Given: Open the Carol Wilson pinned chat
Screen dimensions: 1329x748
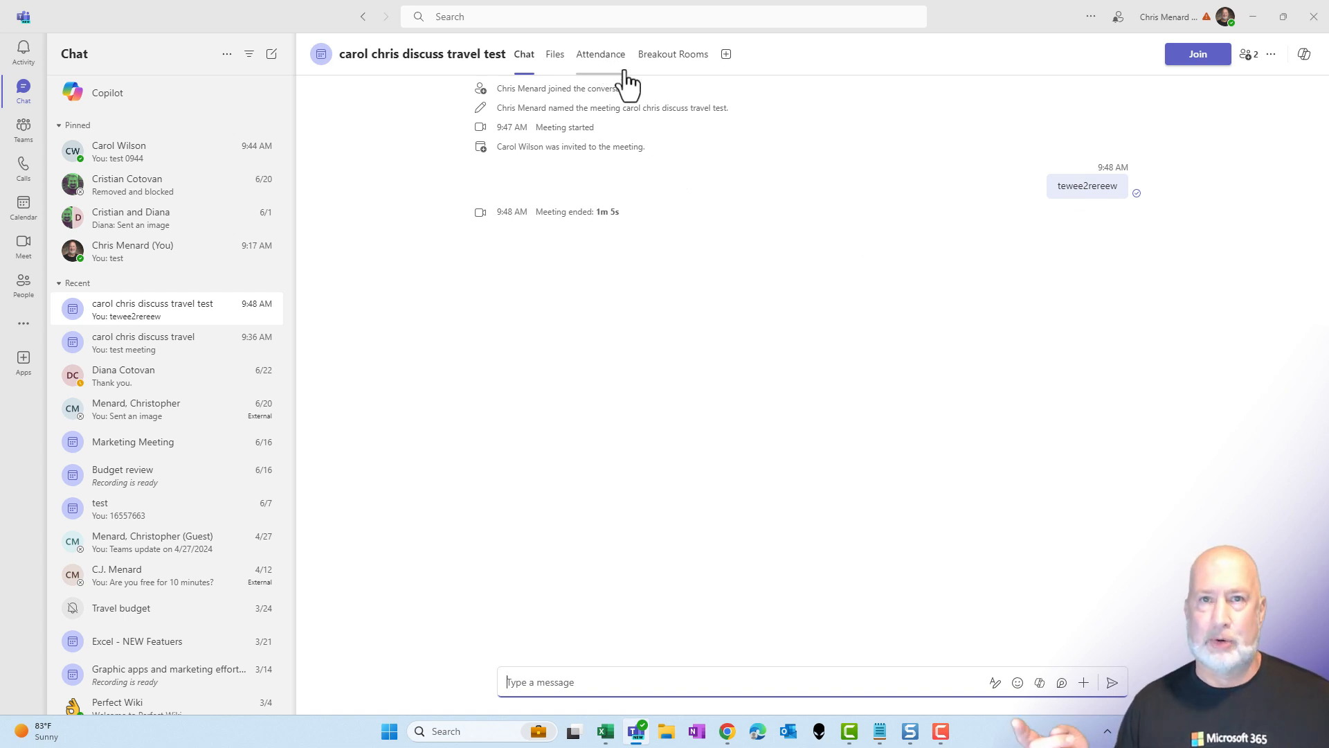Looking at the screenshot, I should coord(166,152).
